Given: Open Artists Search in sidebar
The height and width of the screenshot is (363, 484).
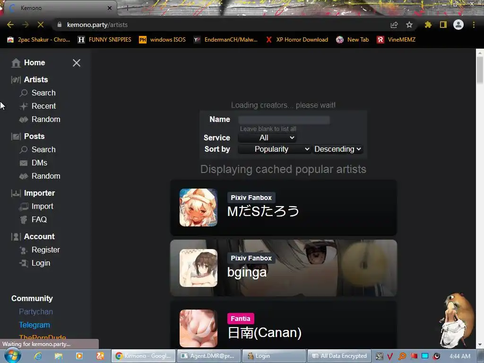Looking at the screenshot, I should click(x=43, y=93).
